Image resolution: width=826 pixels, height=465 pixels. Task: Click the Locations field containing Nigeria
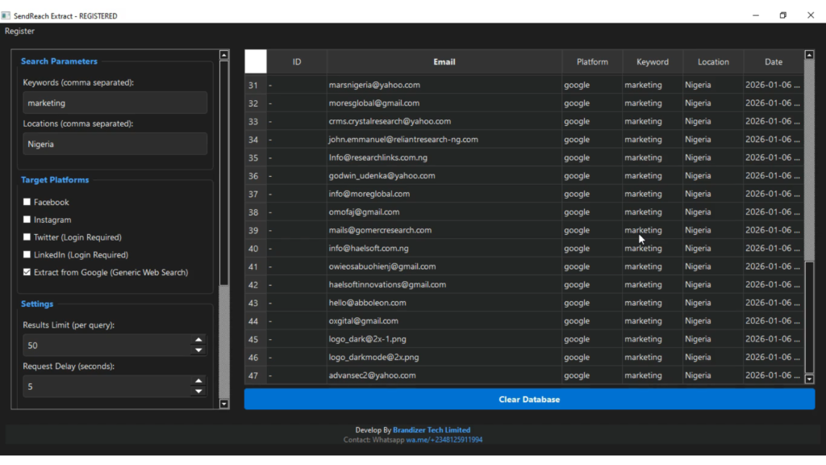(x=115, y=144)
